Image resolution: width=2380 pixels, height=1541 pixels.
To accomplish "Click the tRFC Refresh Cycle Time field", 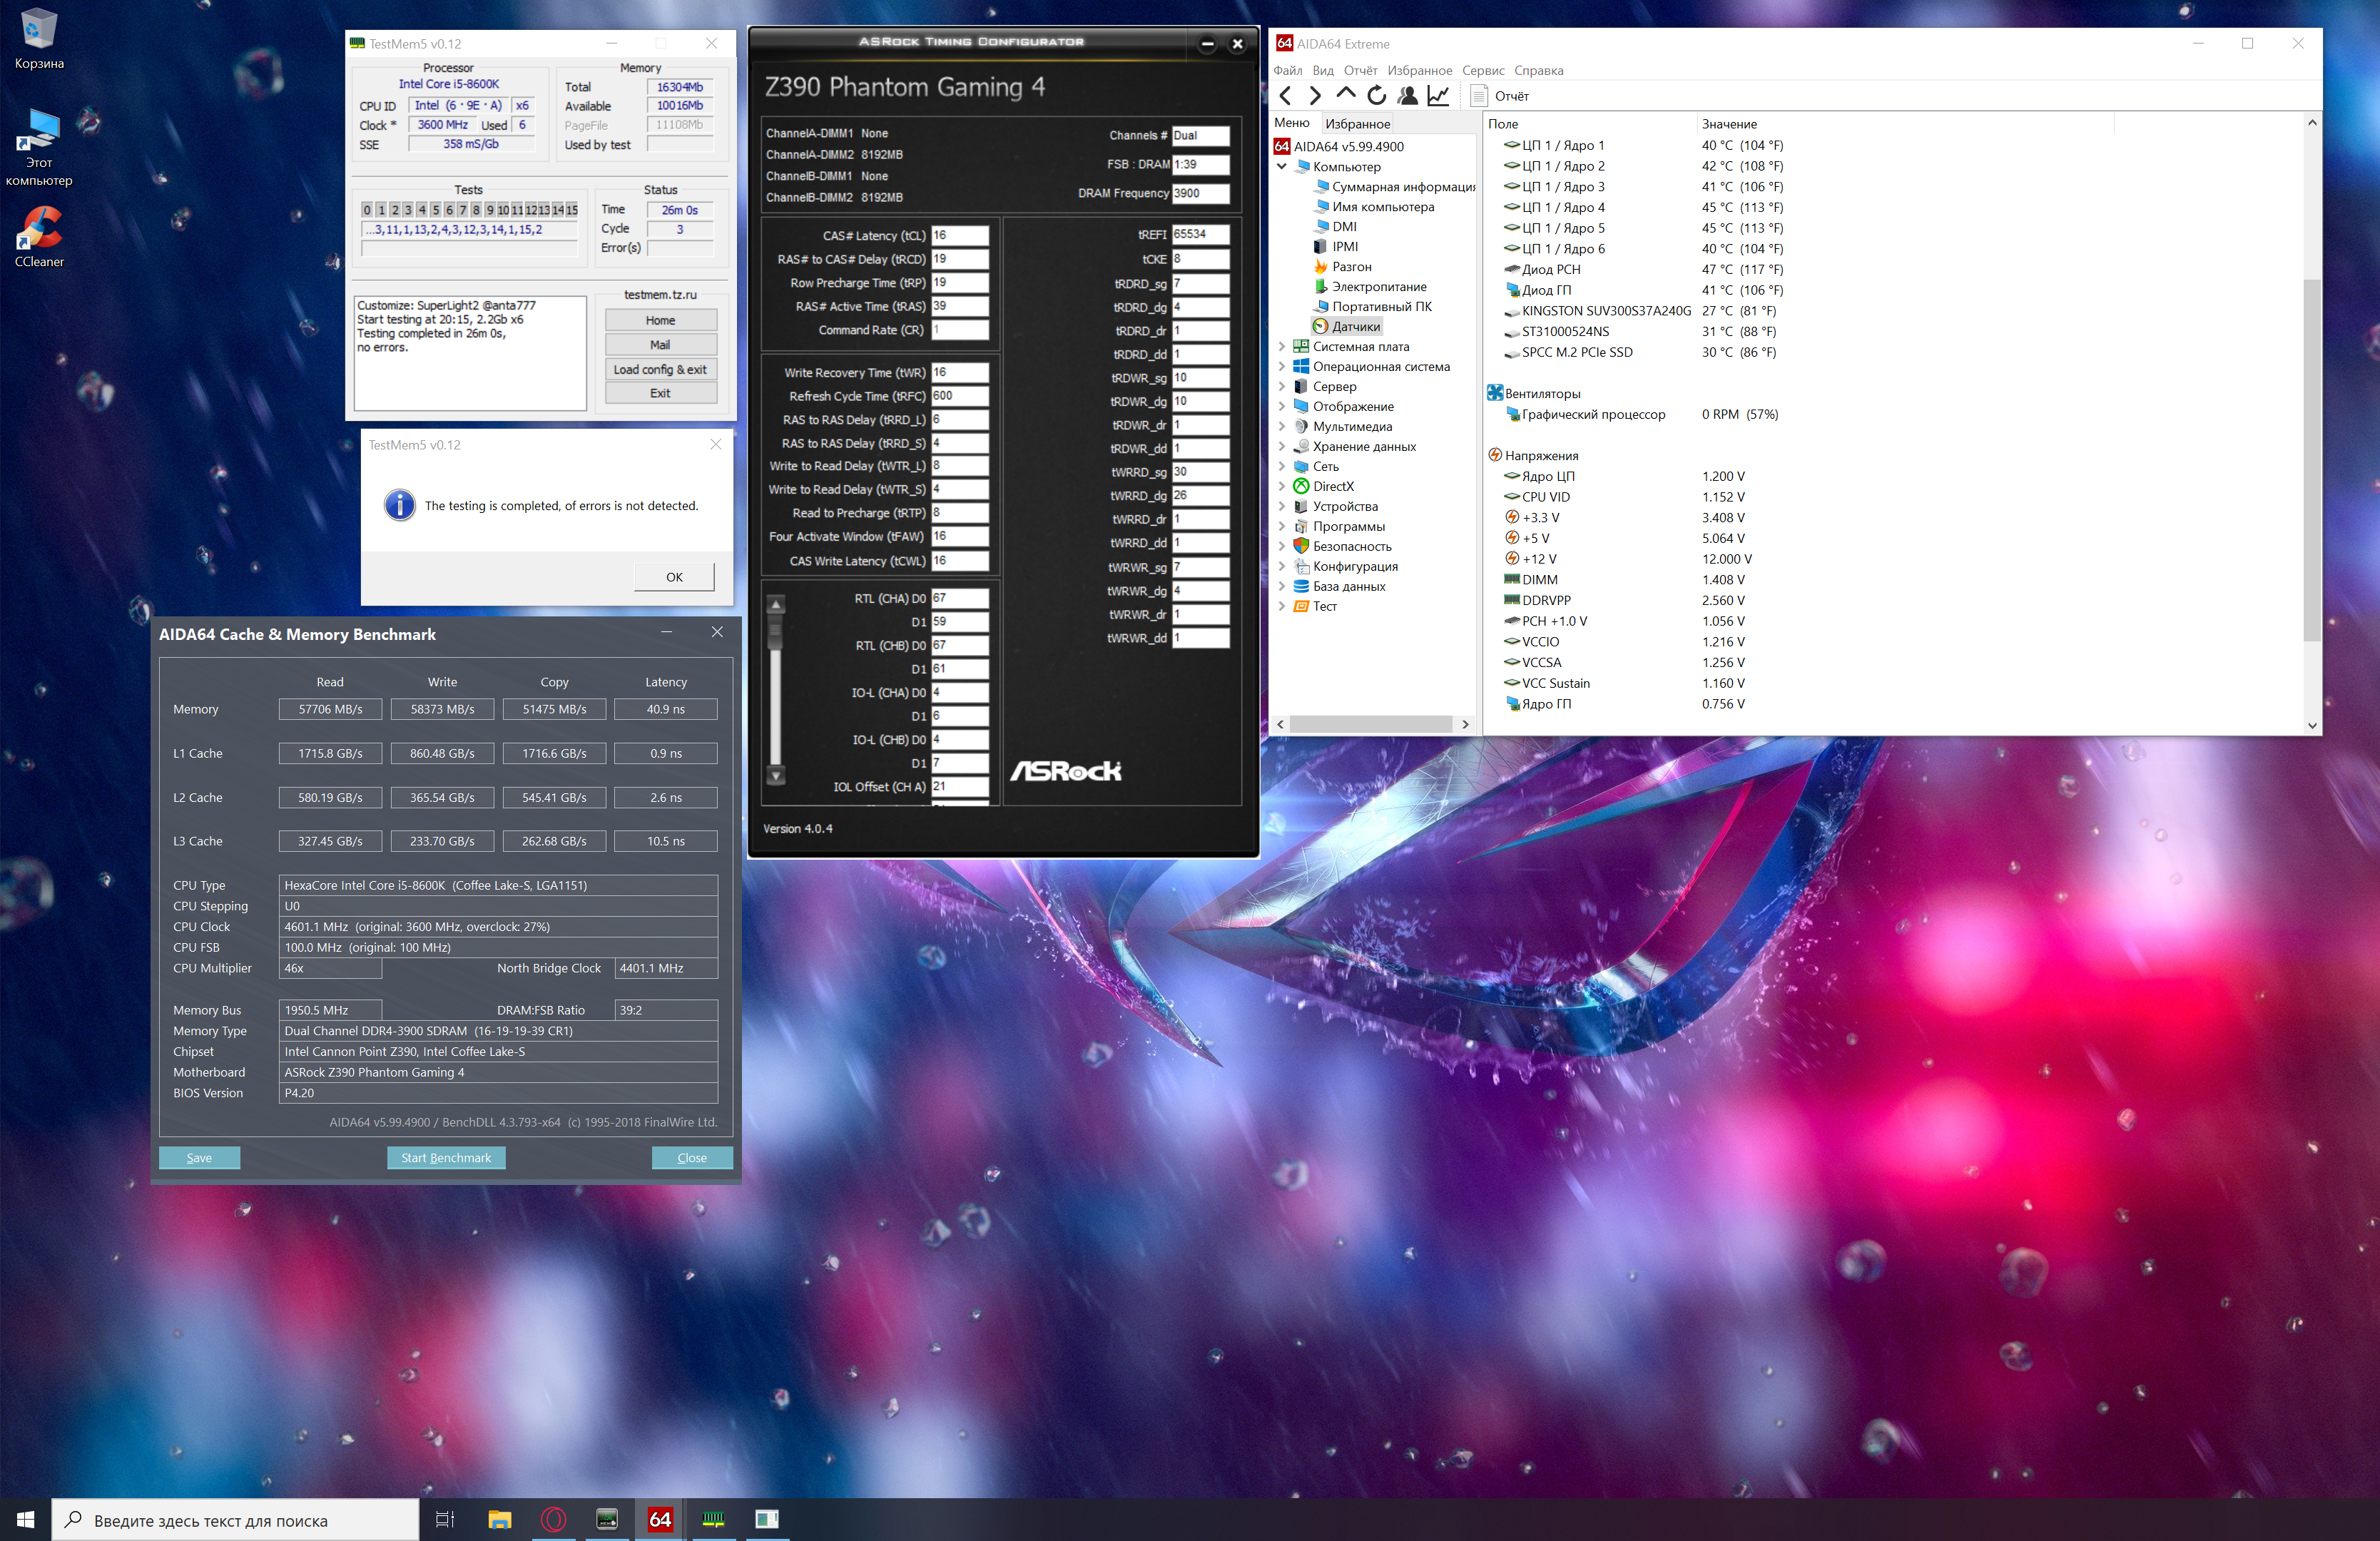I will tap(959, 396).
